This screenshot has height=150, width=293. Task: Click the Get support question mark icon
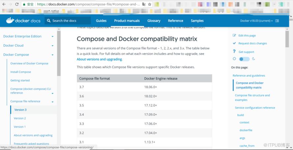(234, 52)
